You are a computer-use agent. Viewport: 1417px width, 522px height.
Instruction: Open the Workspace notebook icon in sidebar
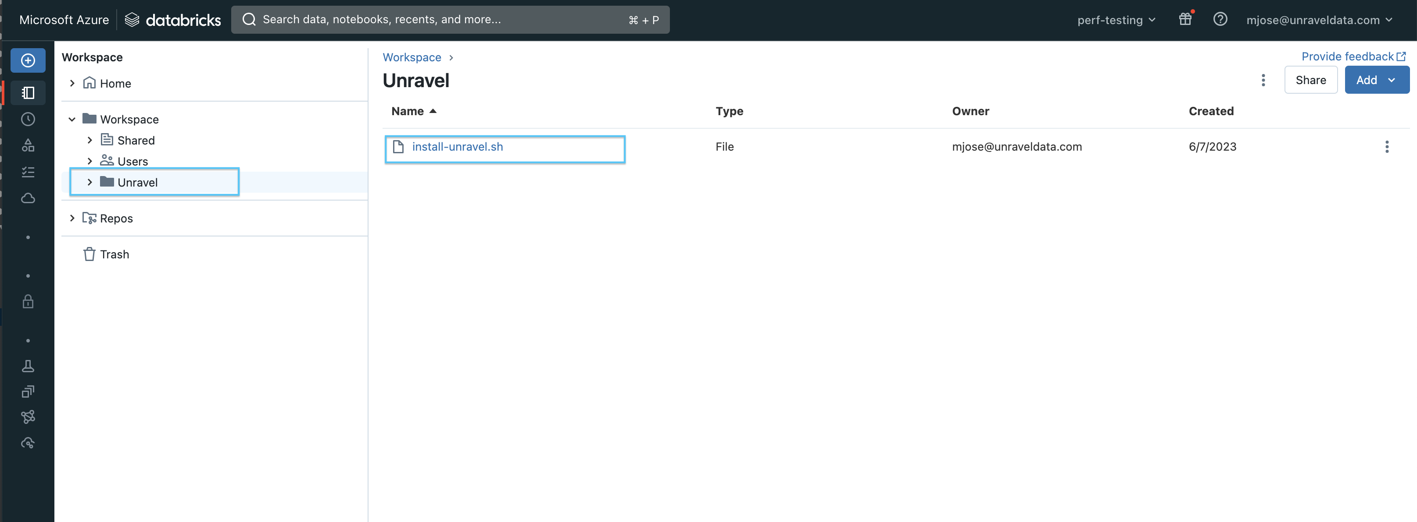click(x=28, y=93)
